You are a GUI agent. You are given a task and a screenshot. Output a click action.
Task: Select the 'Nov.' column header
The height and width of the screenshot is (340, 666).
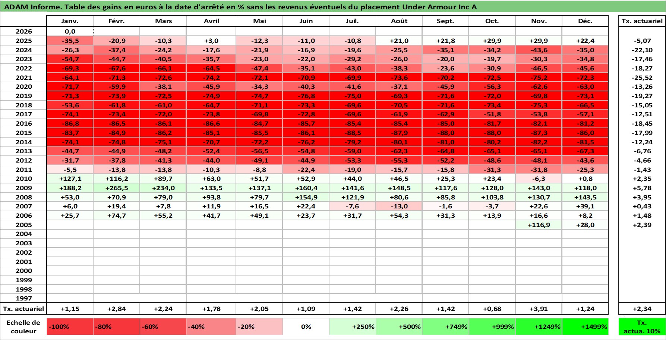coord(539,21)
